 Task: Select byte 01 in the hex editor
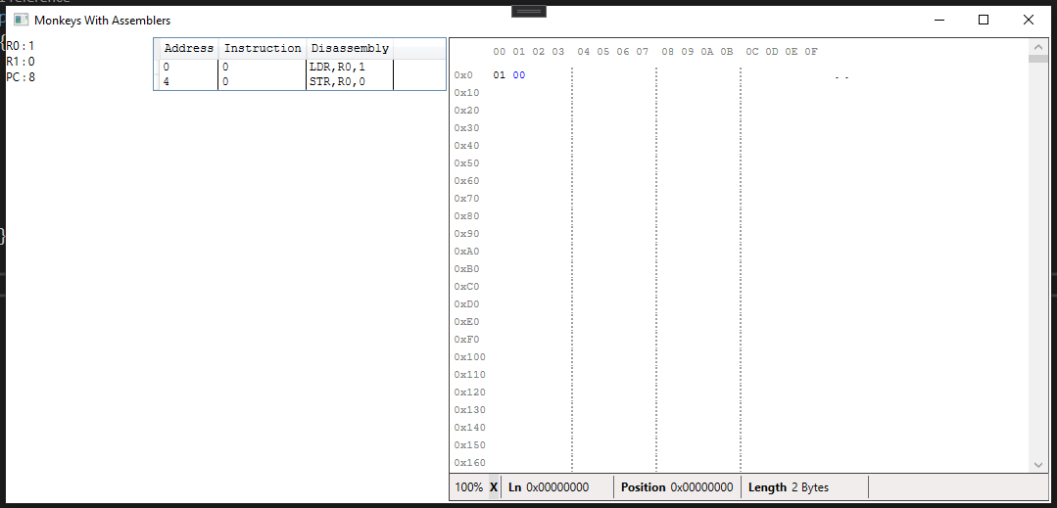click(x=500, y=75)
